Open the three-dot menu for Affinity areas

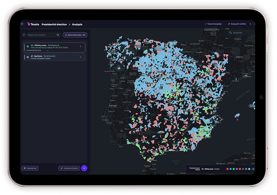80,47
